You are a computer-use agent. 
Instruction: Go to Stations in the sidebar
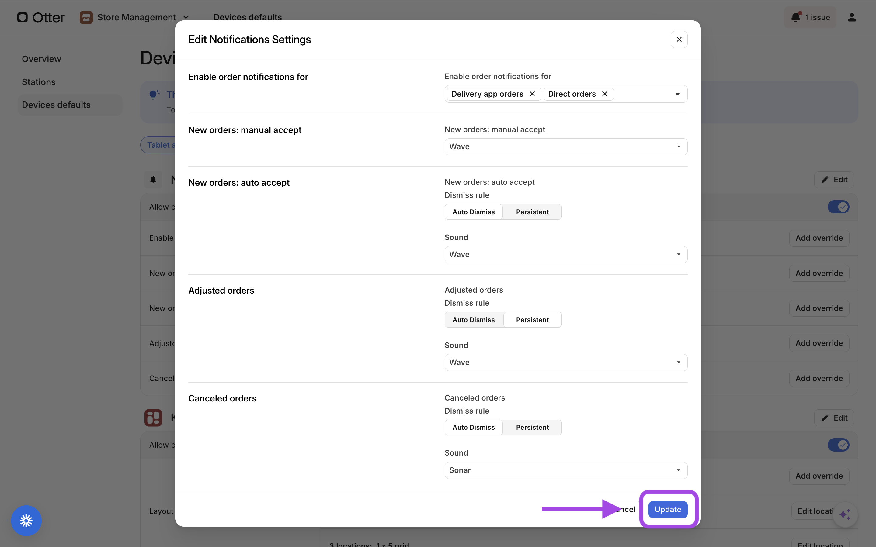[39, 82]
